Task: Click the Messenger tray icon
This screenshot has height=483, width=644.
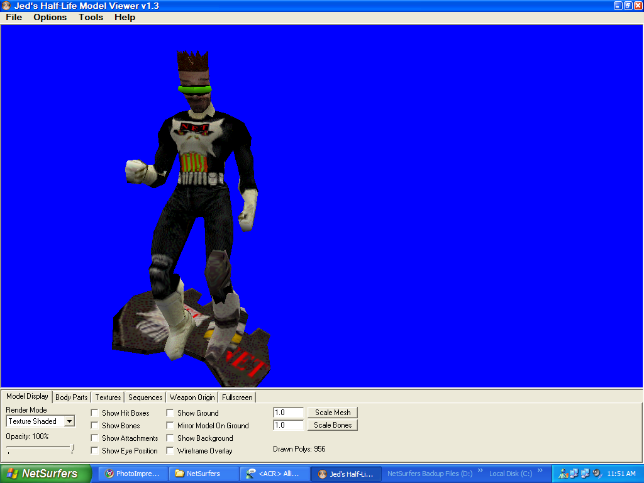Action: click(563, 474)
